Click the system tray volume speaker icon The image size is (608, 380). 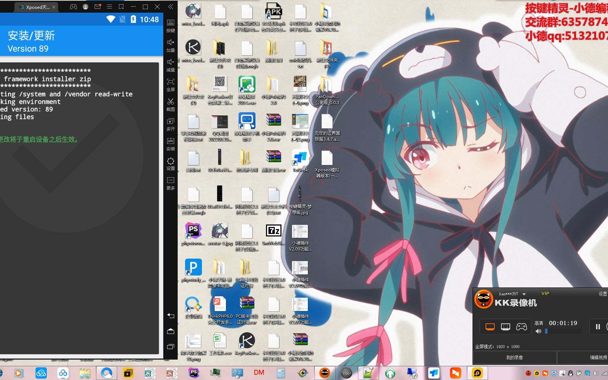pos(596,373)
